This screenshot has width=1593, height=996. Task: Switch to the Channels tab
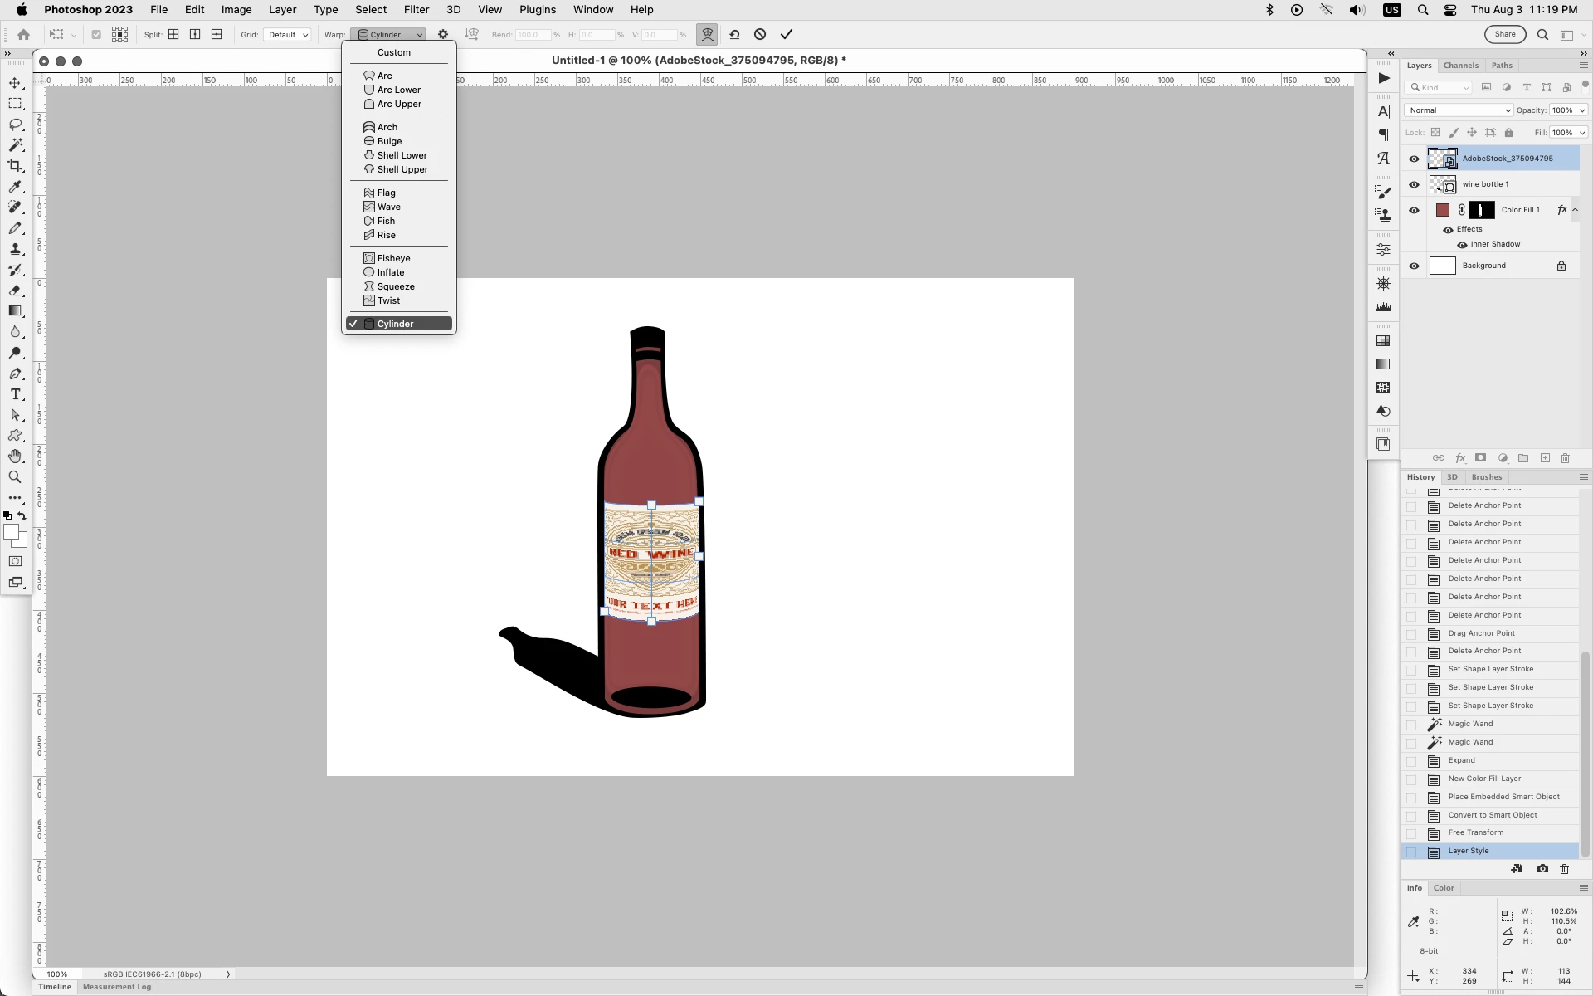tap(1460, 66)
